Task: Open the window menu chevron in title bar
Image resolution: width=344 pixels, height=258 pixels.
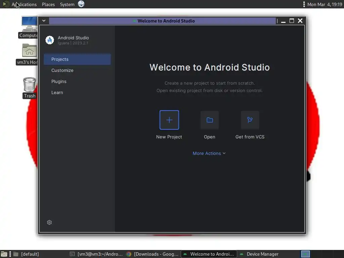Action: [44, 20]
